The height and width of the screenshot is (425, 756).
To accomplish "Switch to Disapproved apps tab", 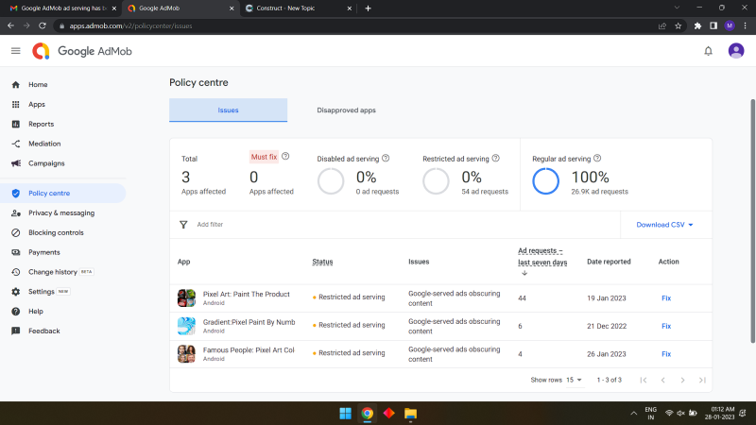I will click(x=346, y=110).
